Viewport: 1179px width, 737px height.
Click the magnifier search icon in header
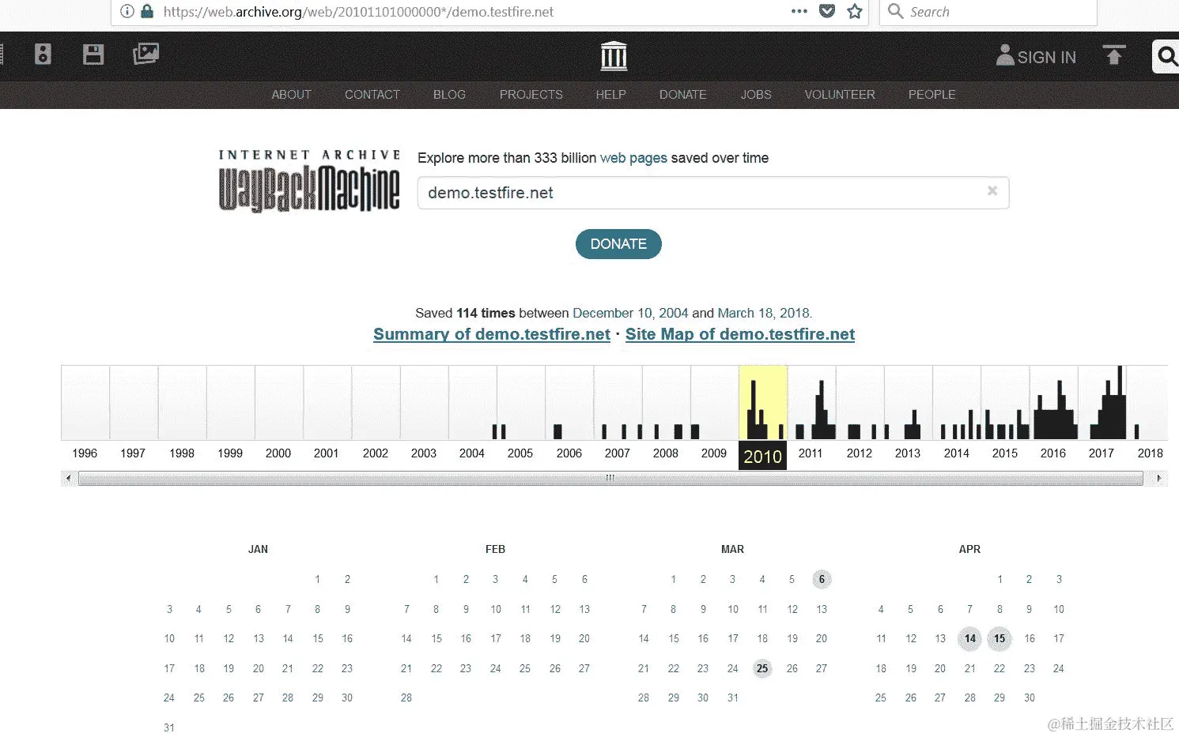(x=1166, y=56)
